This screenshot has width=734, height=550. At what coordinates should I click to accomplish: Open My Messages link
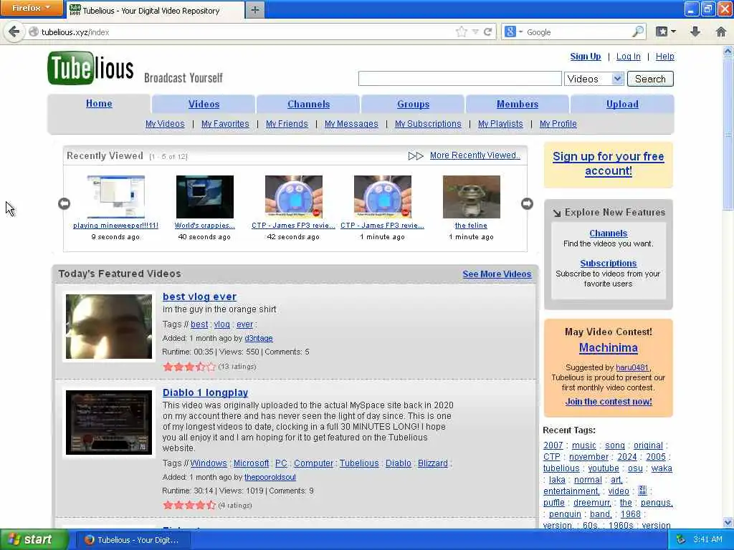351,124
